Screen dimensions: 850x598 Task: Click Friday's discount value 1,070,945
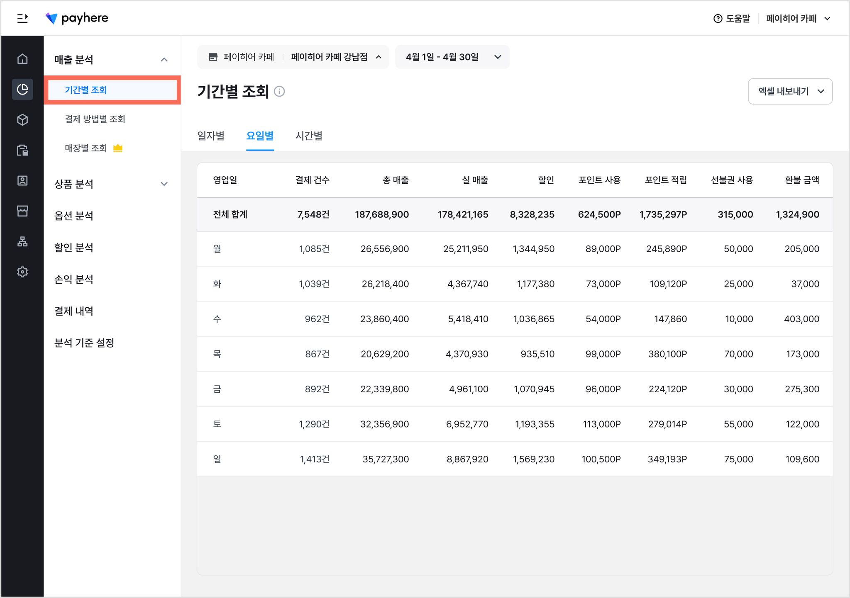534,389
